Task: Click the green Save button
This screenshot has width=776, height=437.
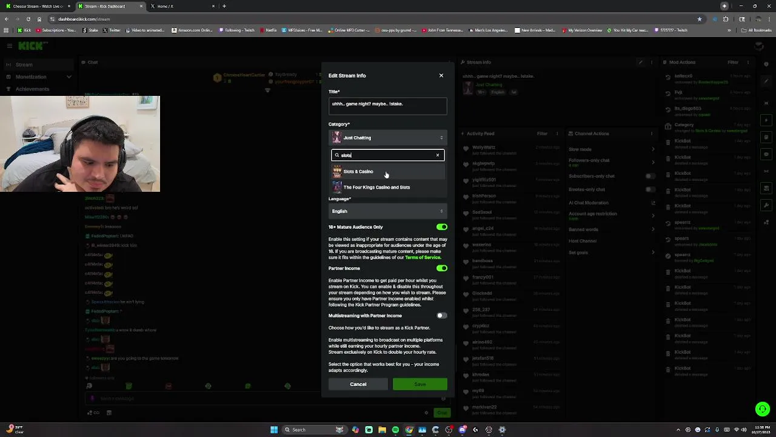Action: pos(420,384)
